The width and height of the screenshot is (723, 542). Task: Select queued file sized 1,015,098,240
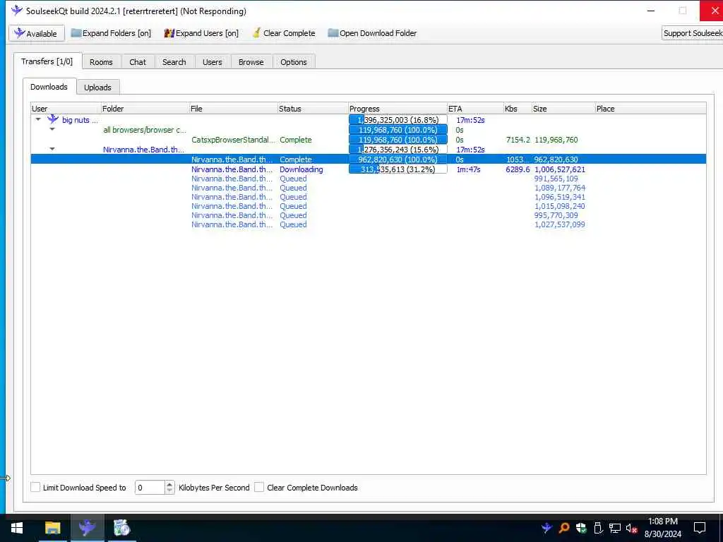(x=369, y=206)
